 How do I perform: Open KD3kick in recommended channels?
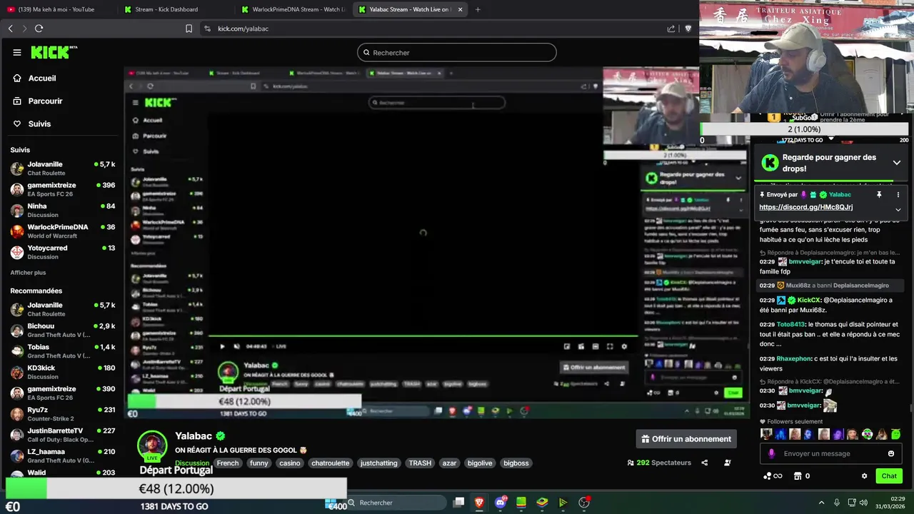(x=63, y=372)
